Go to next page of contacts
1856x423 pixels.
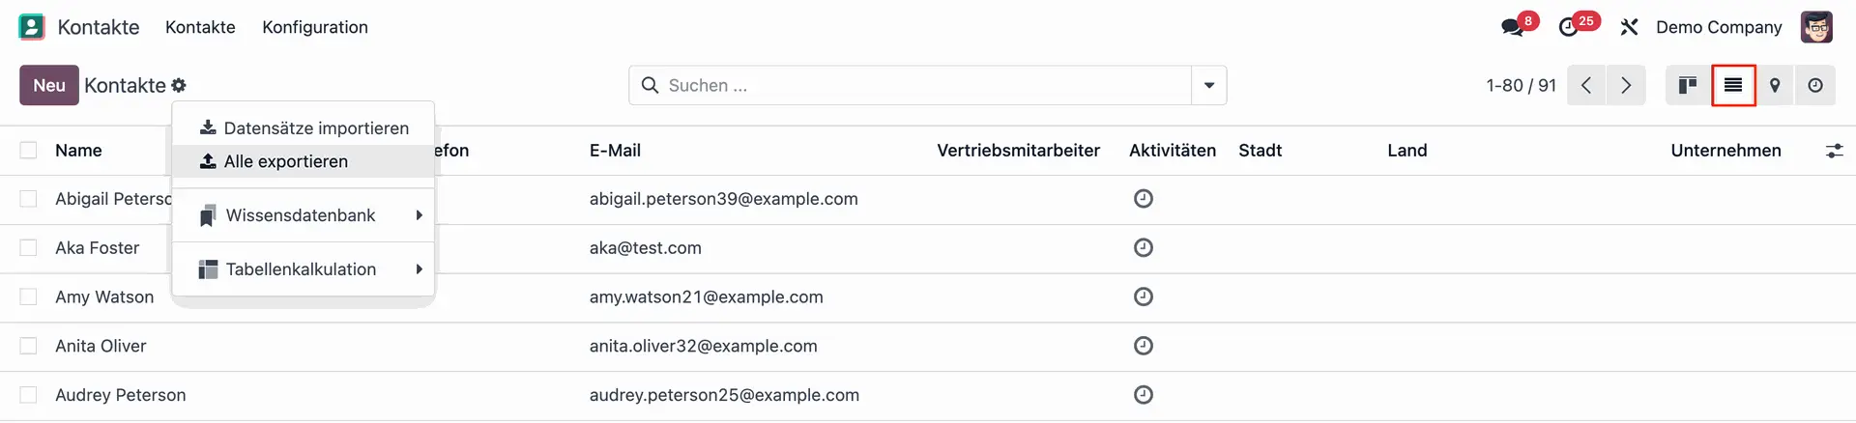1626,86
